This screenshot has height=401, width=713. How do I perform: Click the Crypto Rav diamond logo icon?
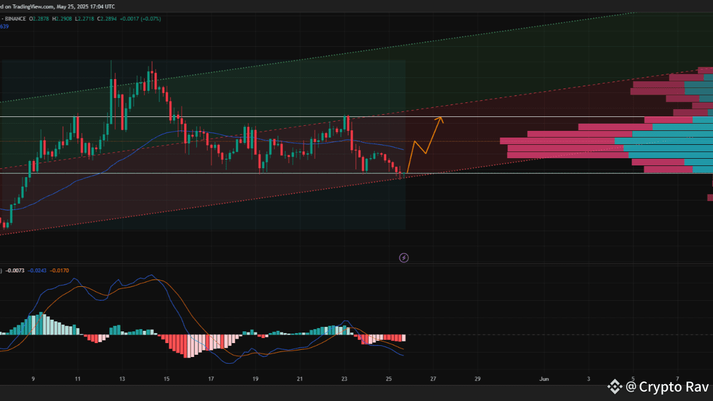coord(615,387)
